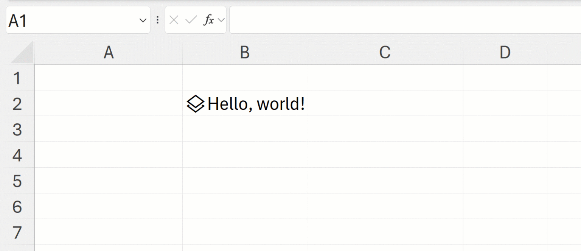Select column A header
Image resolution: width=581 pixels, height=251 pixels.
click(109, 53)
